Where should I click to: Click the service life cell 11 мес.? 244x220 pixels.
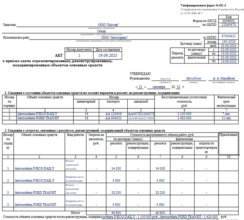[x=229, y=118]
